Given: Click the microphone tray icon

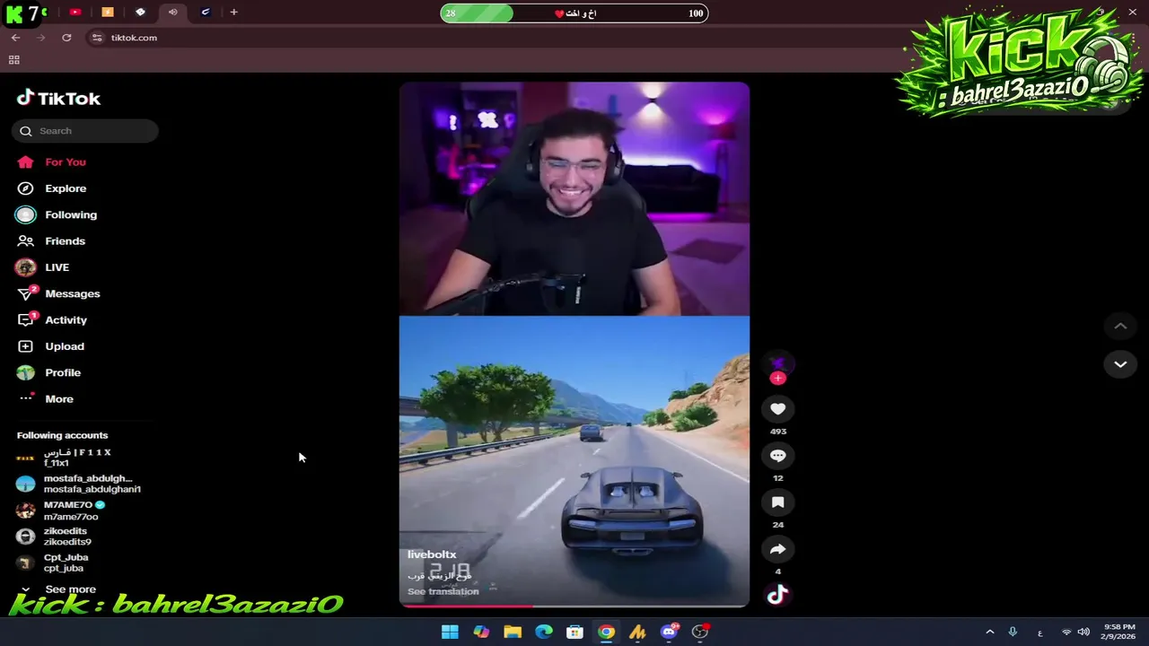Looking at the screenshot, I should click(1013, 633).
